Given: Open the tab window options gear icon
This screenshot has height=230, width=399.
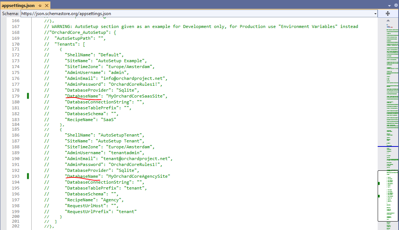Looking at the screenshot, I should click(396, 5).
